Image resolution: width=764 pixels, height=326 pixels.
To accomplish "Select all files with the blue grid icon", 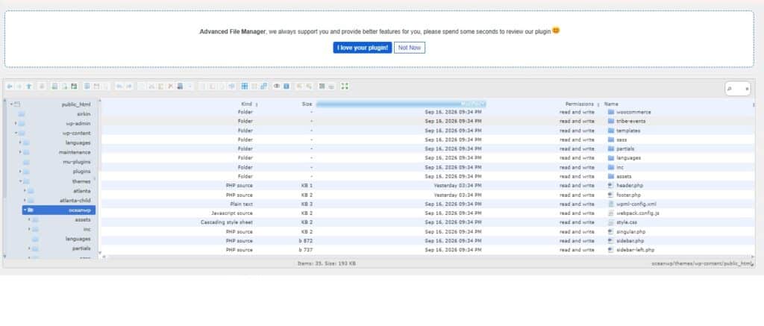I will tap(245, 87).
